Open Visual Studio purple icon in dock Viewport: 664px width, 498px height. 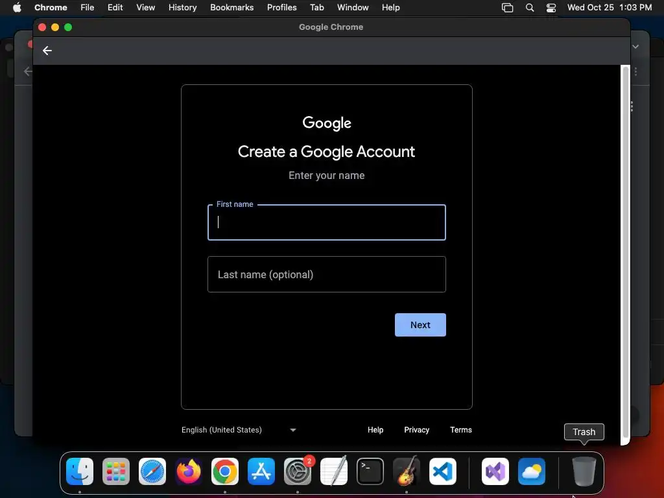(x=495, y=471)
